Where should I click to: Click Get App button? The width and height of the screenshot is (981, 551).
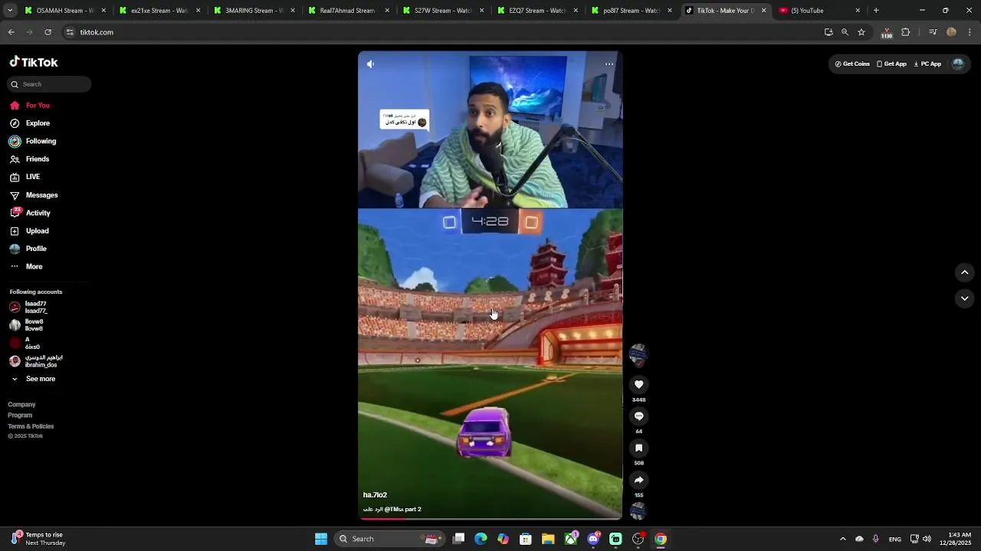891,64
